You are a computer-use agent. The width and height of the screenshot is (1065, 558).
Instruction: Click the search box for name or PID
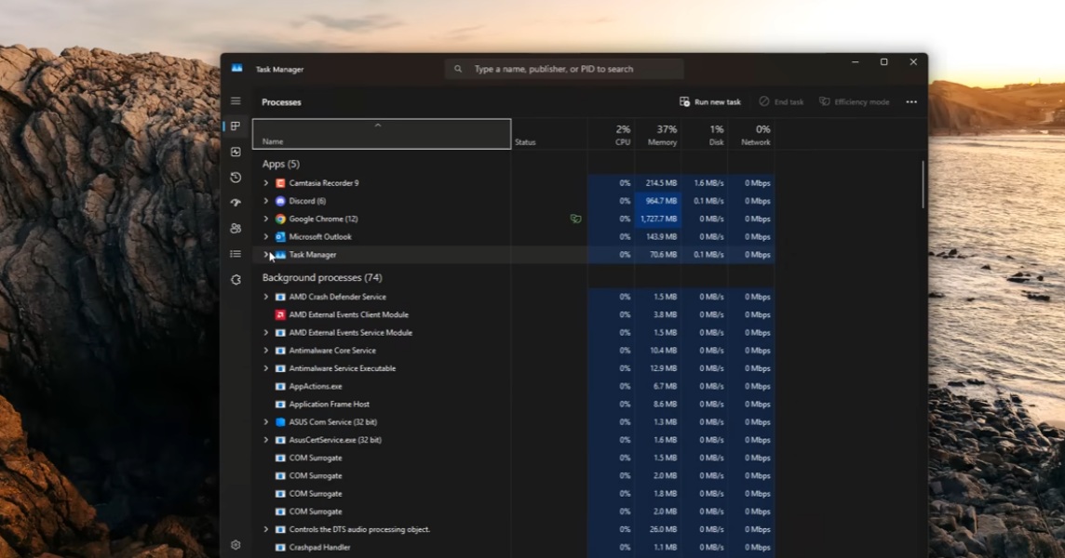pyautogui.click(x=564, y=69)
